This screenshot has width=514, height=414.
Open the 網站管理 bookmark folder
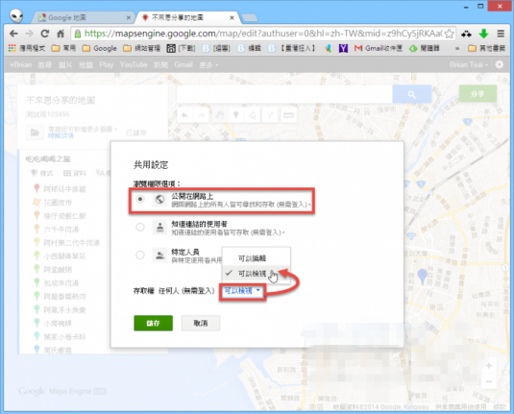pyautogui.click(x=141, y=49)
